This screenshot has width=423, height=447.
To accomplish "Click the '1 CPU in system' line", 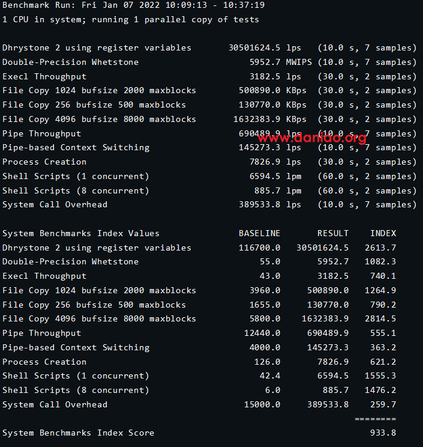I will click(131, 20).
